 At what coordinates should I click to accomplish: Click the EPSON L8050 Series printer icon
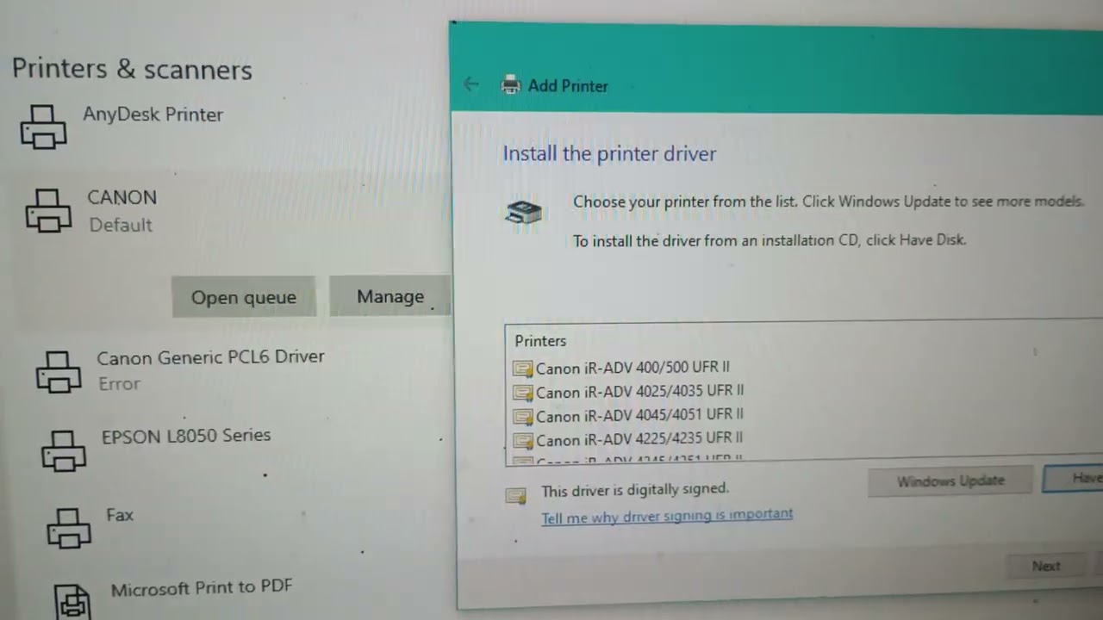click(64, 449)
